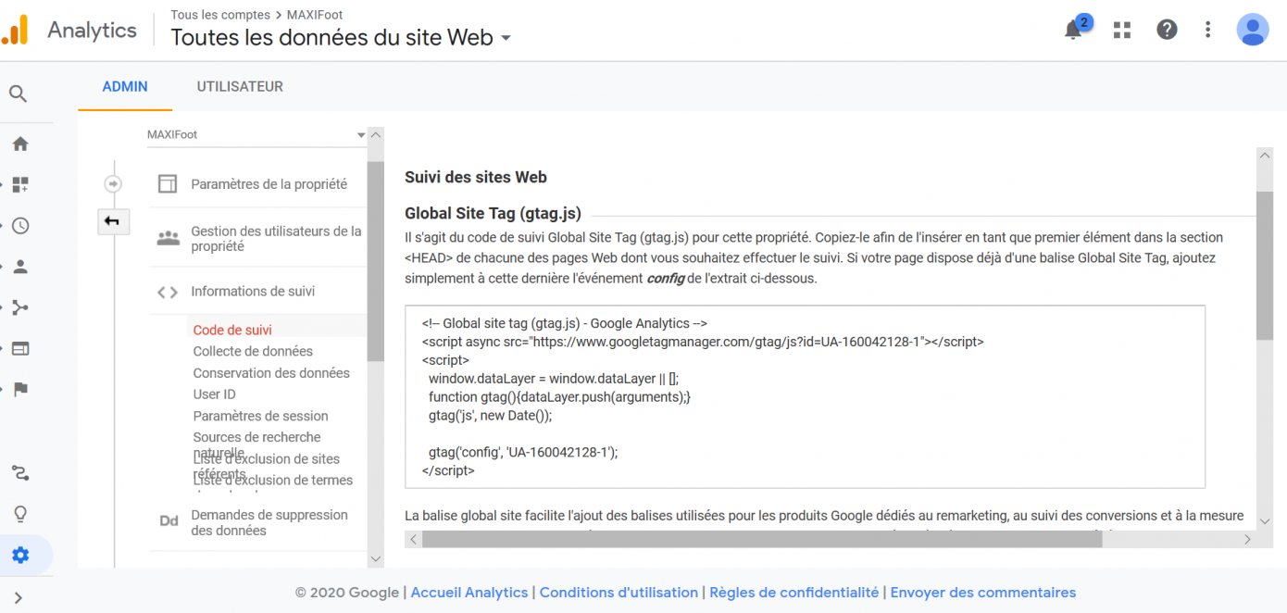Open the notifications bell icon
1287x613 pixels.
(1073, 30)
